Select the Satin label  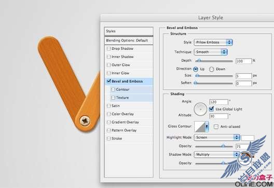click(116, 106)
